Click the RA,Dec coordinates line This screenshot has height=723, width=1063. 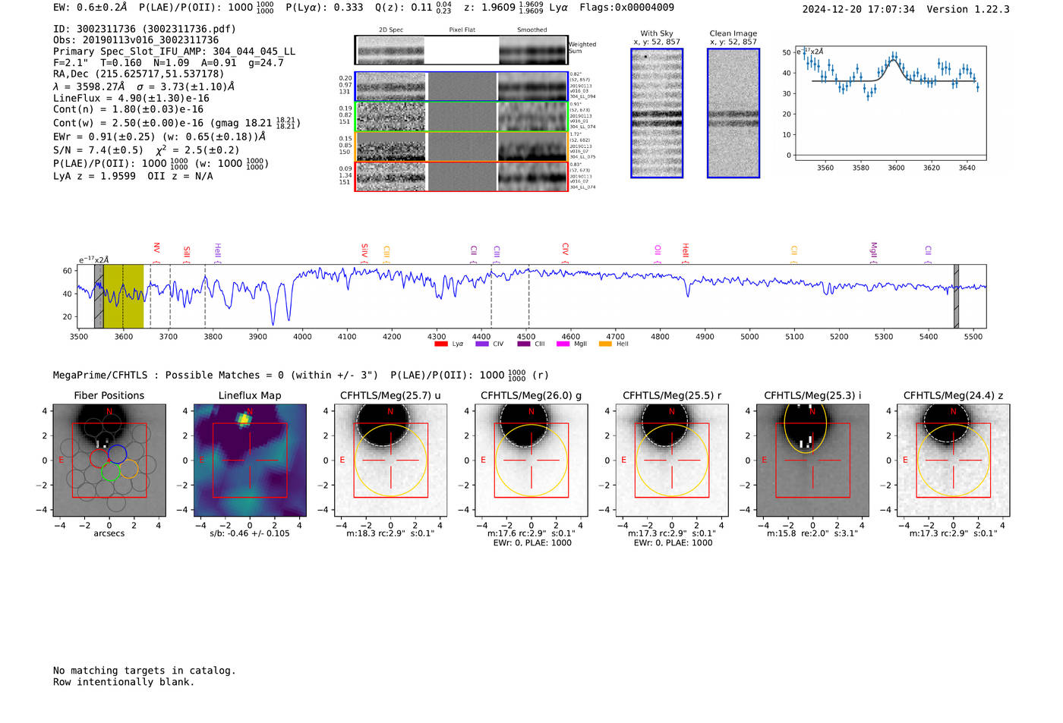(x=139, y=74)
